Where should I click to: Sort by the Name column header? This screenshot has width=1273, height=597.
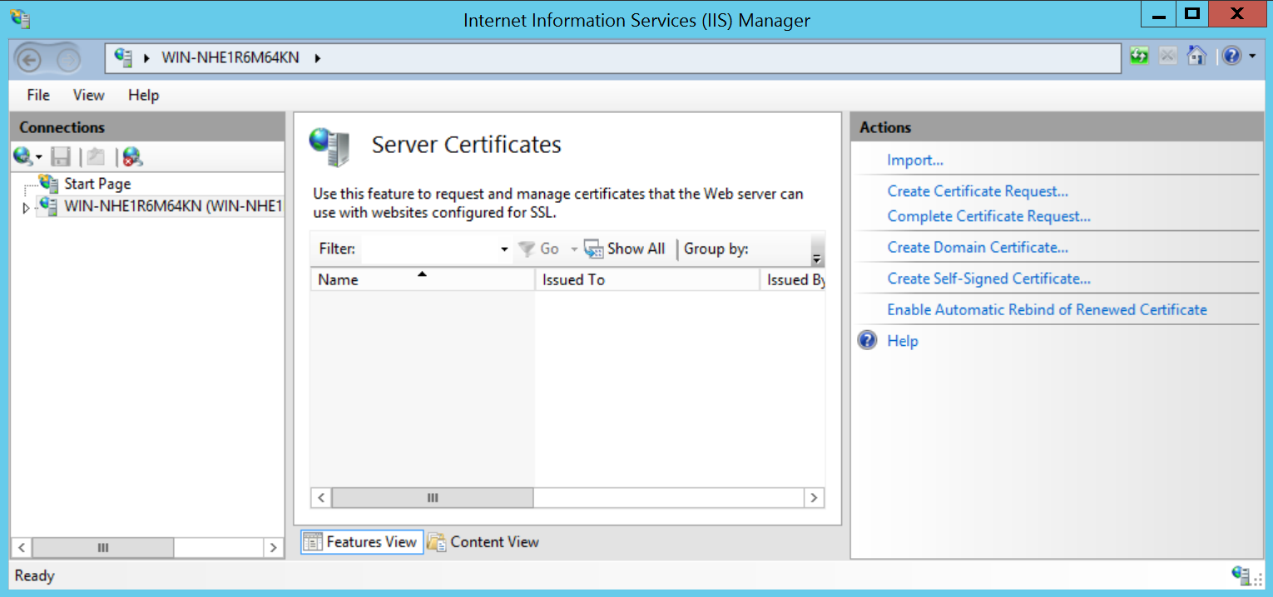pyautogui.click(x=423, y=279)
